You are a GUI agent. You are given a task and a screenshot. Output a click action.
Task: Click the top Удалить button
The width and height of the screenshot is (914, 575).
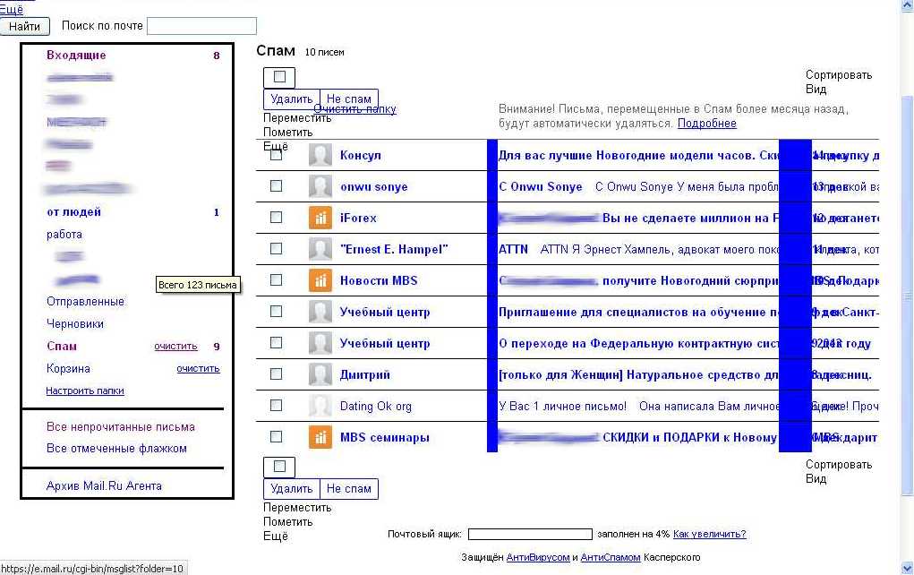[x=292, y=99]
